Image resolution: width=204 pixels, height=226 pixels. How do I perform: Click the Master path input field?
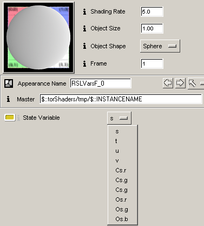pos(121,99)
